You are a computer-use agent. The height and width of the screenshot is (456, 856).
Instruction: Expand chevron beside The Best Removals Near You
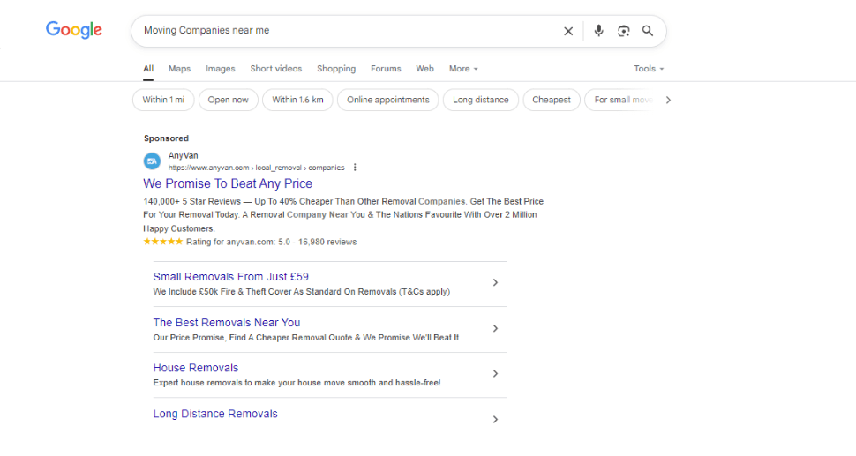coord(495,328)
